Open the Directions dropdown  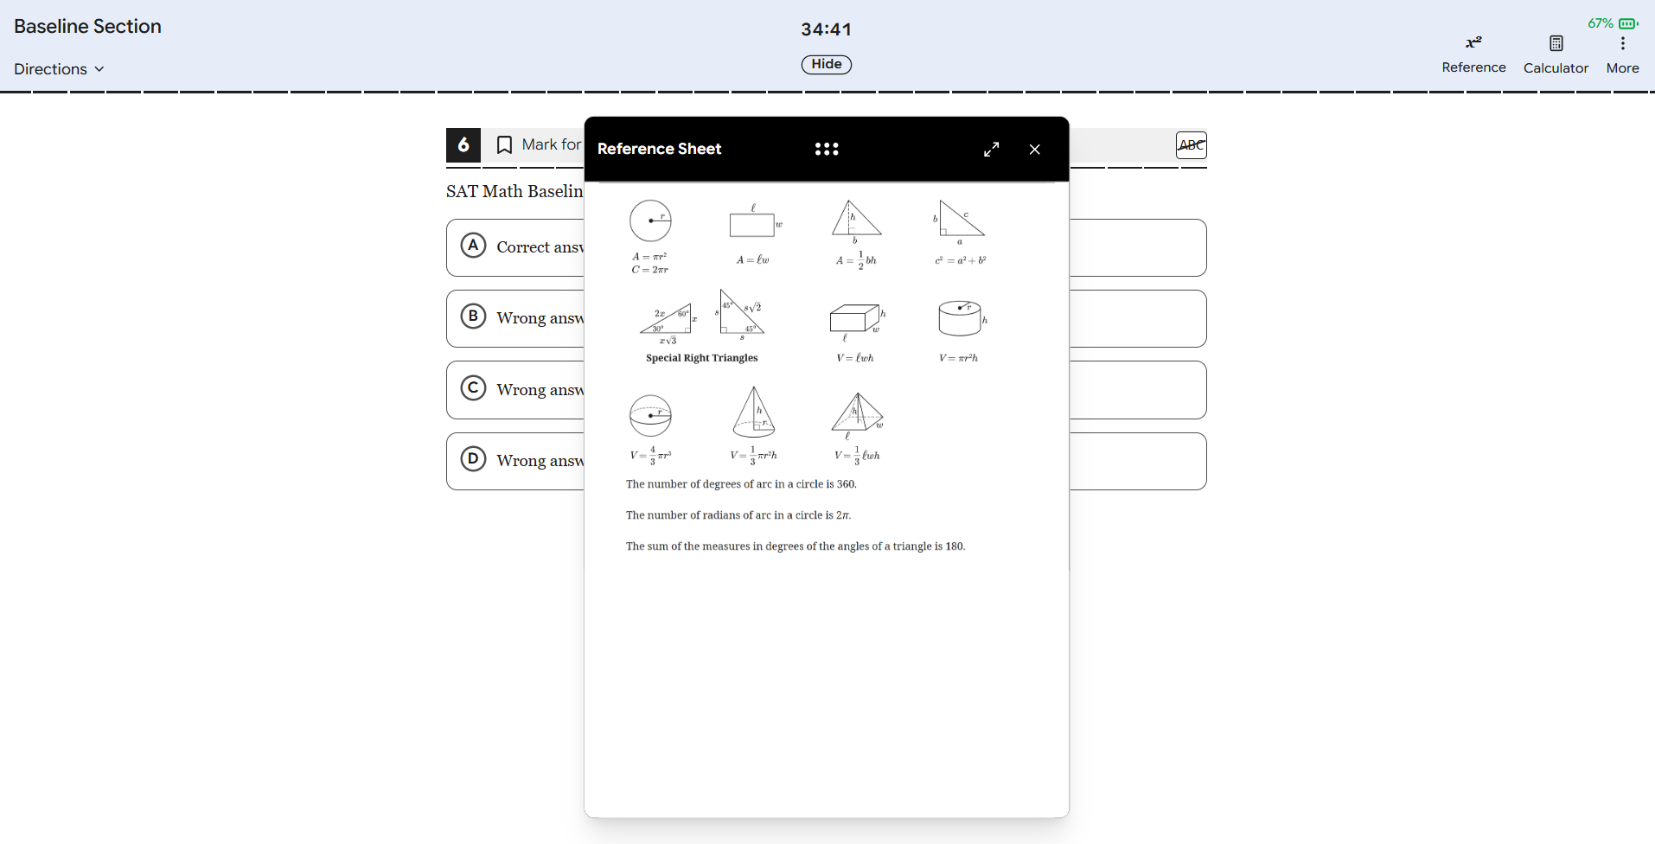pos(57,68)
